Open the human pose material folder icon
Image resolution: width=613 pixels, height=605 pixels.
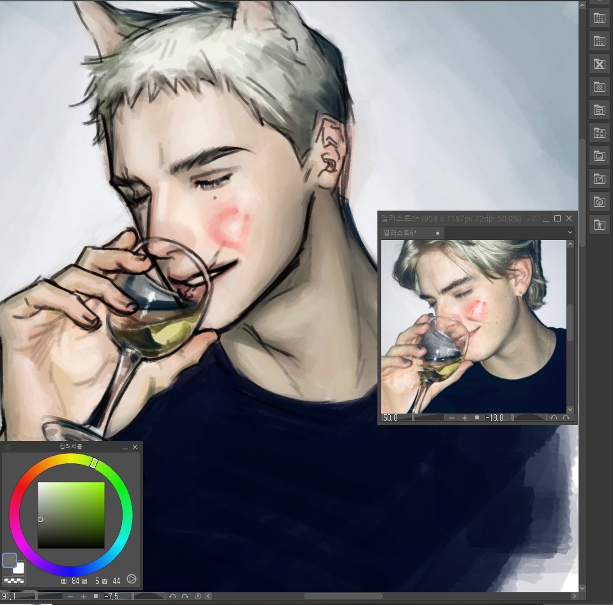(x=600, y=225)
